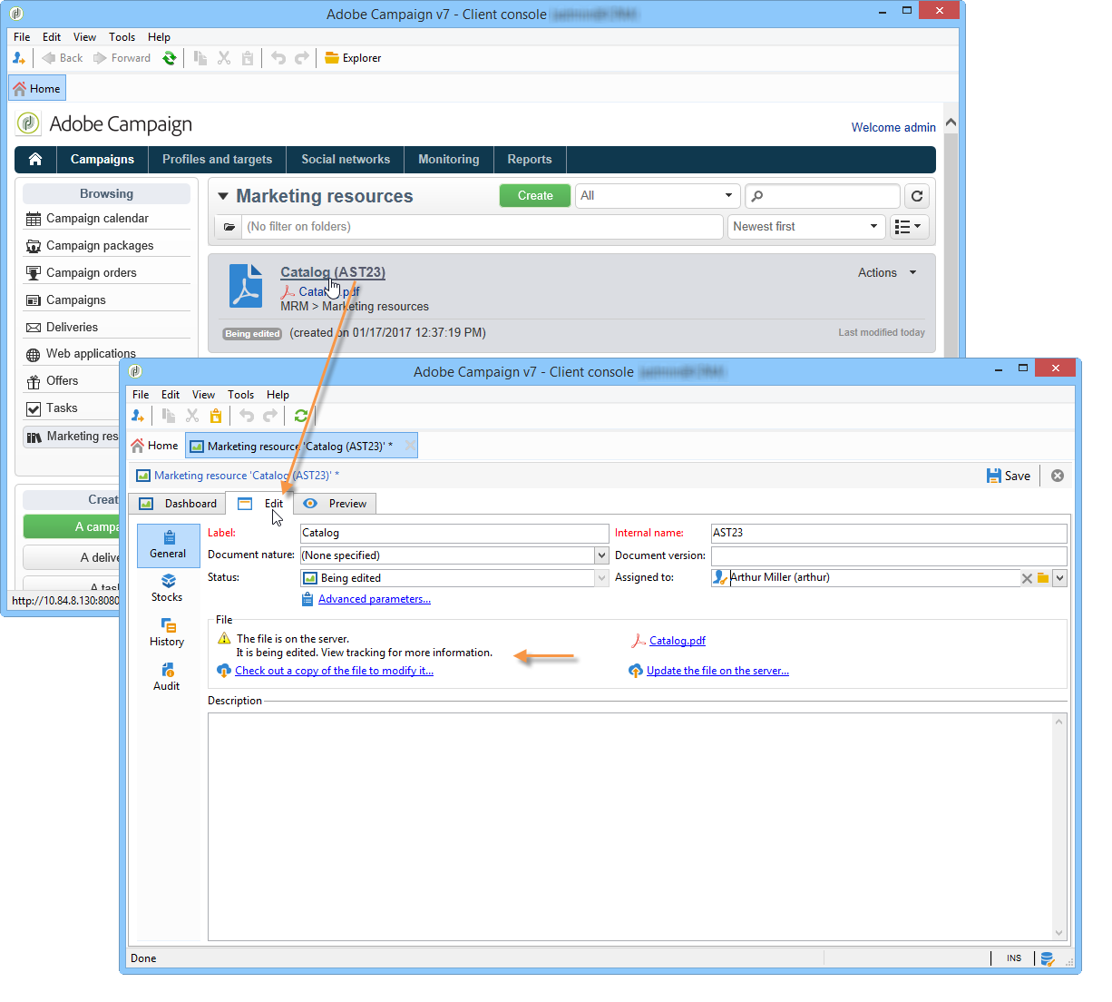Screen dimensions: 1112x1002
Task: Select the Edit tab
Action: 260,504
